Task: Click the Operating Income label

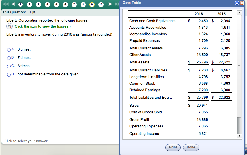Action: pyautogui.click(x=144, y=134)
